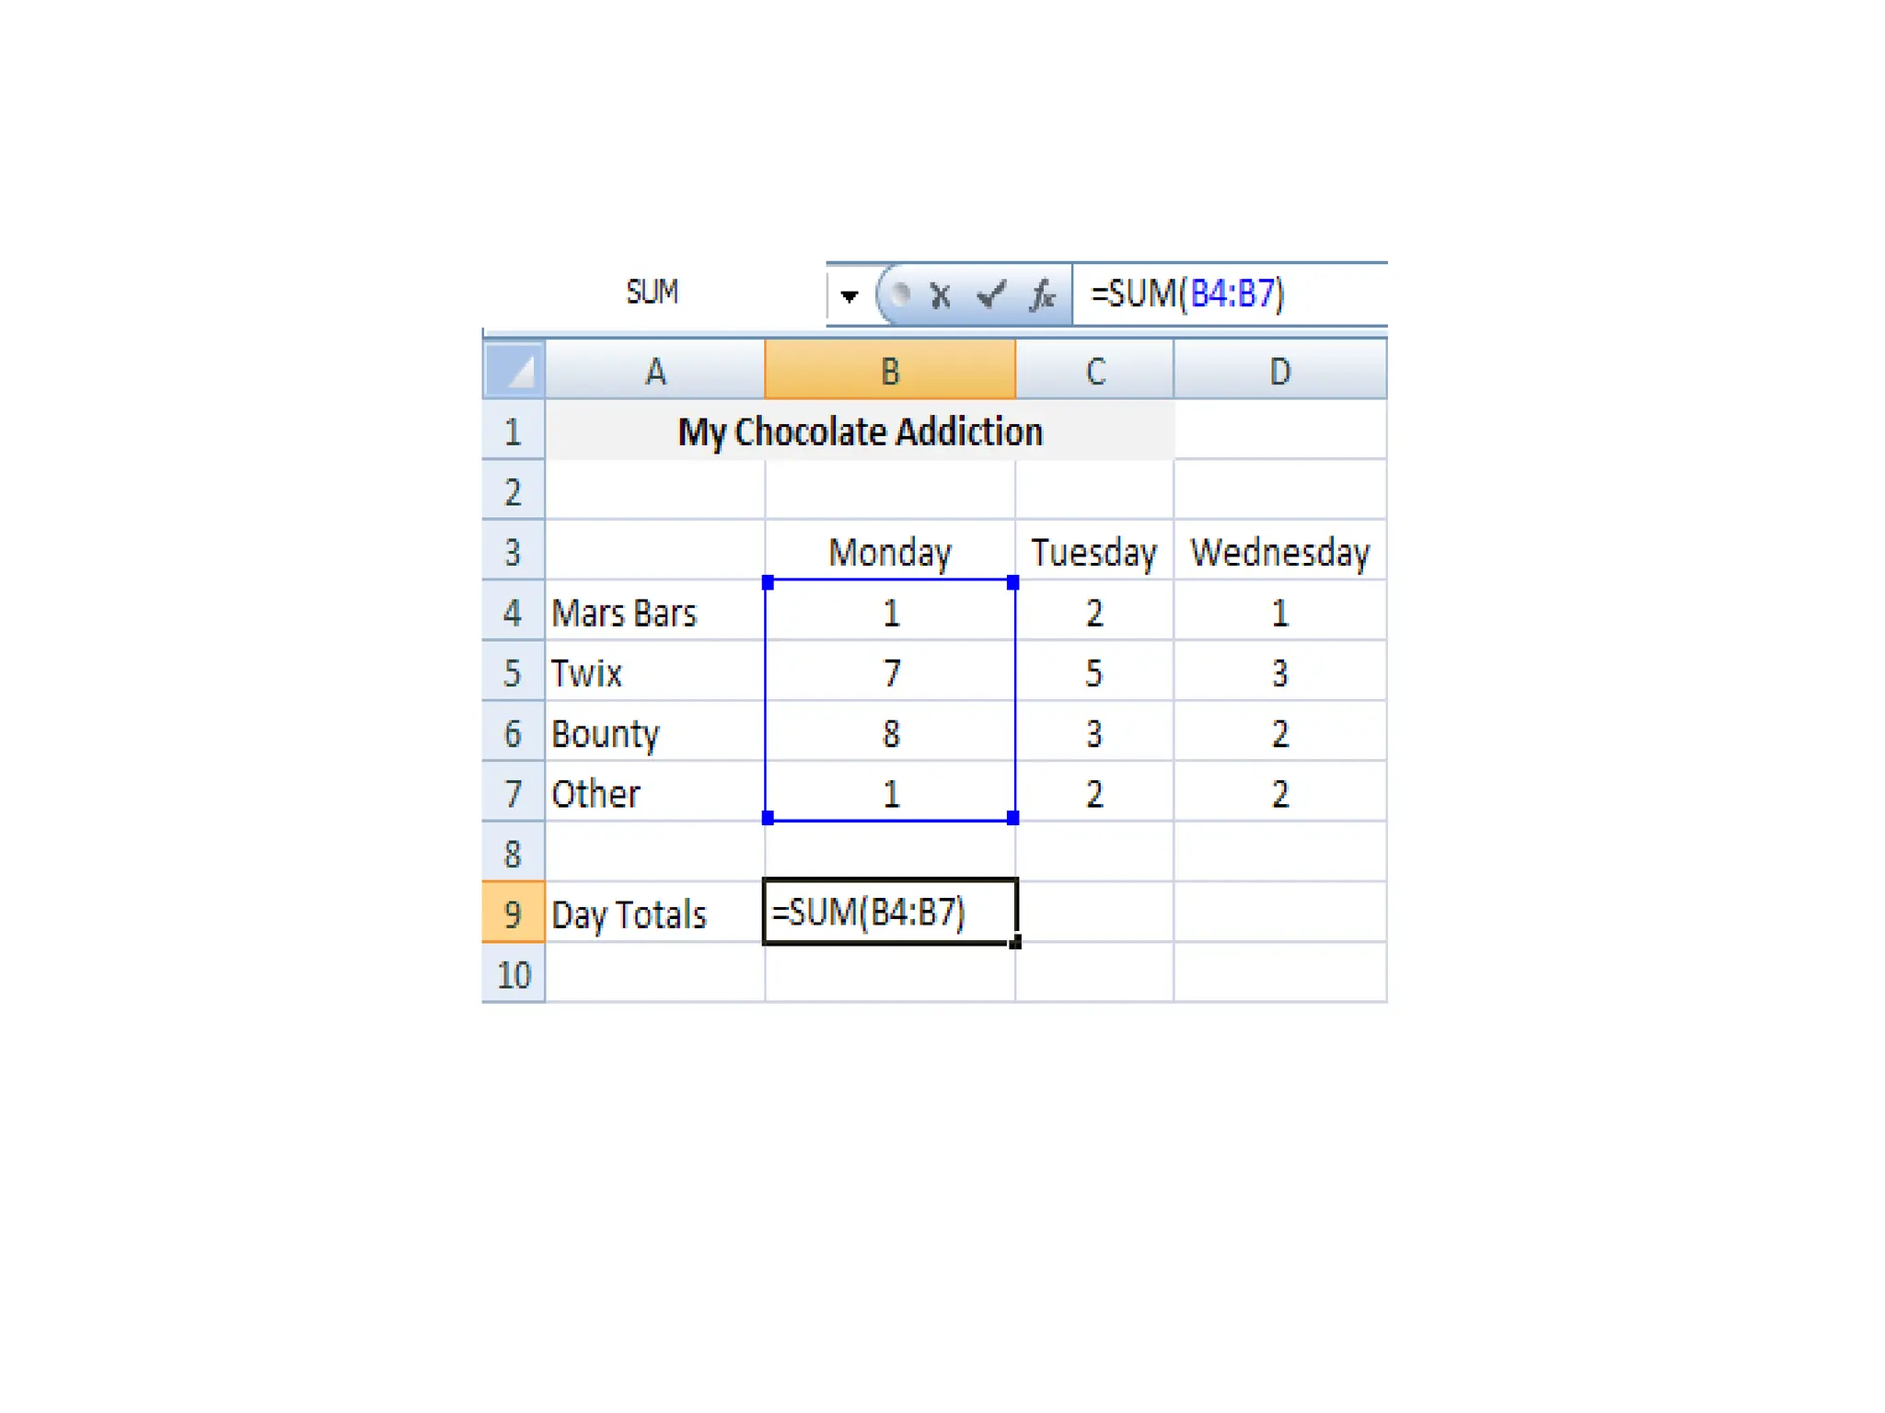Click the Enter checkmark icon in formula bar
Image resolution: width=1885 pixels, height=1413 pixels.
pyautogui.click(x=991, y=295)
